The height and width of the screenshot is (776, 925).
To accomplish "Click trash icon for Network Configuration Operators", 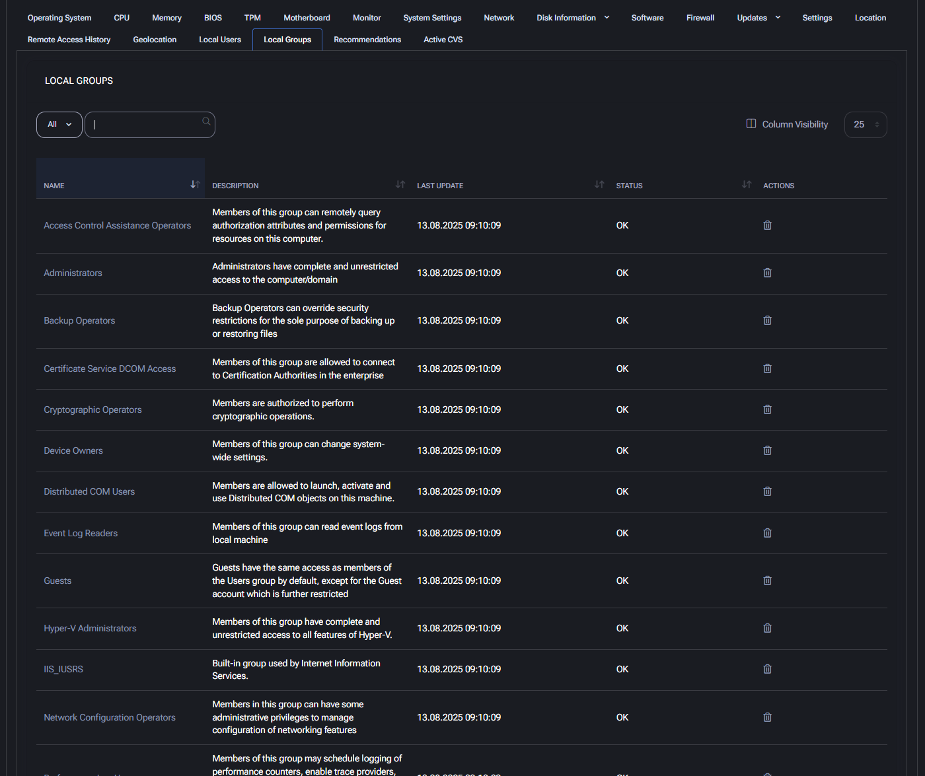I will click(x=767, y=717).
